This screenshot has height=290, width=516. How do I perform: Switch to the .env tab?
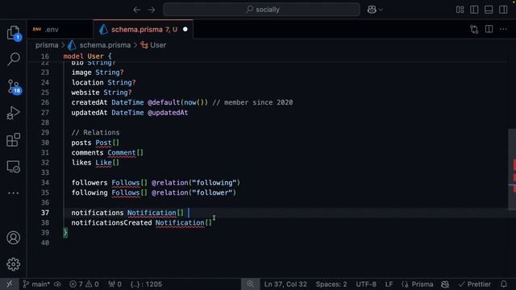[x=60, y=30]
